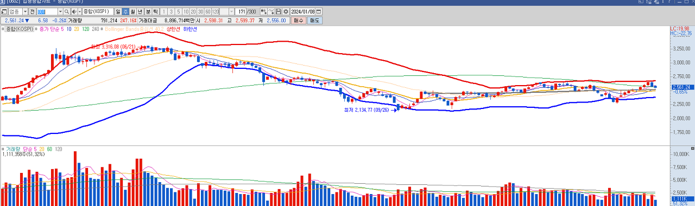This screenshot has width=695, height=206.
Task: Click the 상한선 upper band legend
Action: point(173,29)
